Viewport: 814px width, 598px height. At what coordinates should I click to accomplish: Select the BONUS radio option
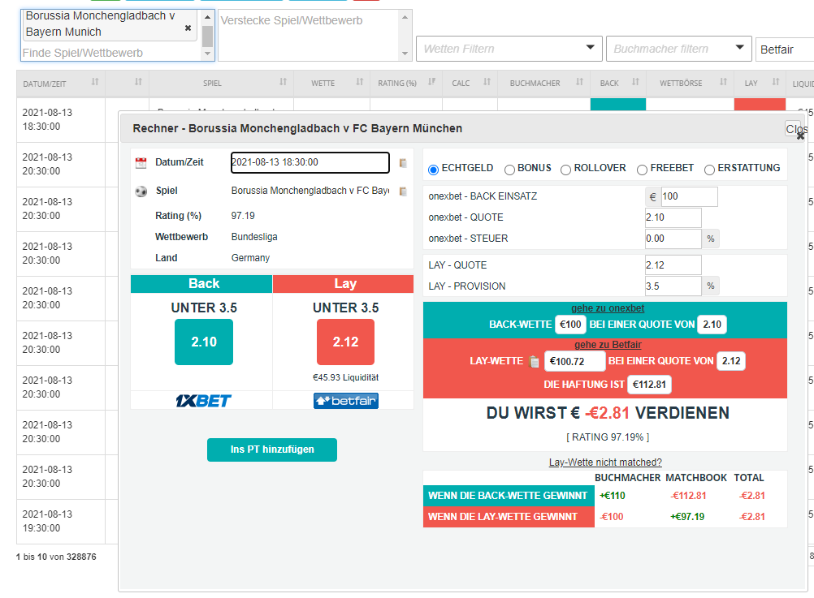point(510,169)
